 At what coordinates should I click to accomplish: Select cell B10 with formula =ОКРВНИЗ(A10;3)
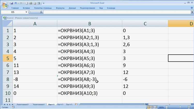pos(90,93)
